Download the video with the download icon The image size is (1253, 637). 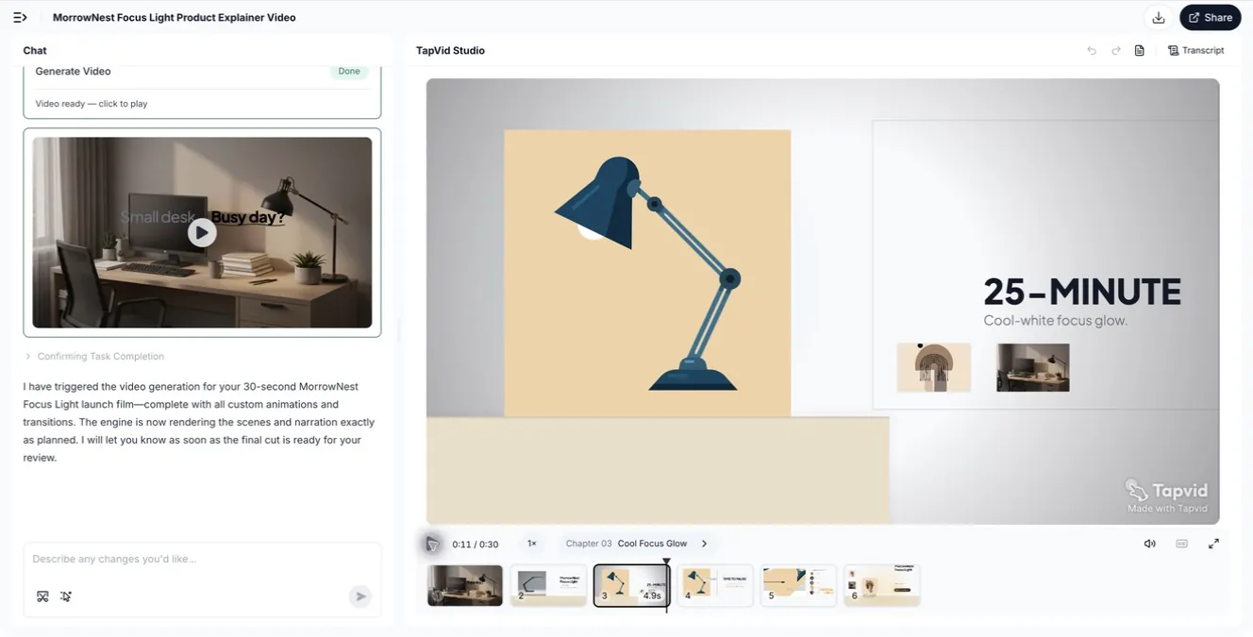[1159, 17]
